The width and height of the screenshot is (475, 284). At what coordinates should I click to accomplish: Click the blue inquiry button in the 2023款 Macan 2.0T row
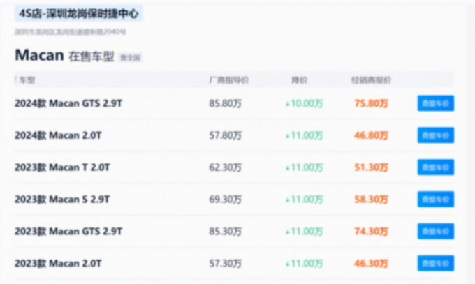436,263
